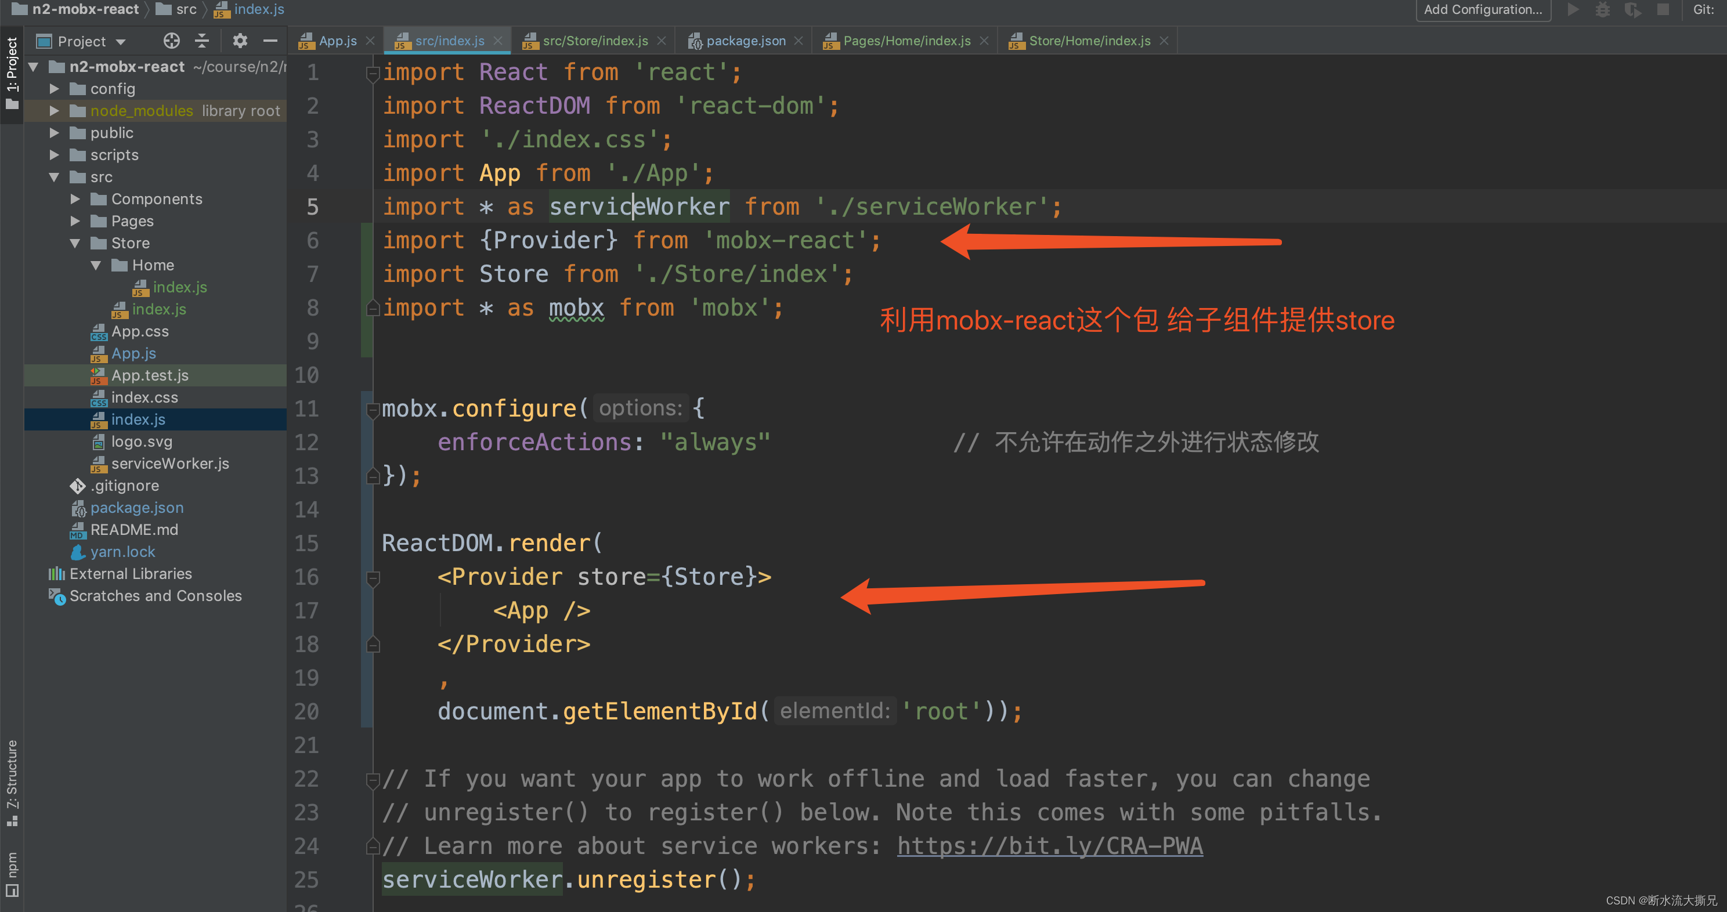
Task: Collapse the src folder
Action: tap(55, 178)
